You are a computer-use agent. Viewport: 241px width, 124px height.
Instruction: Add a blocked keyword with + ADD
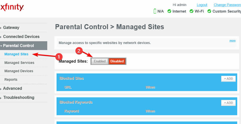tap(228, 103)
